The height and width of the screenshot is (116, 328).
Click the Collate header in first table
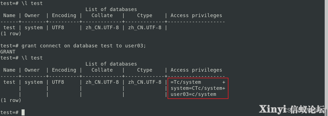pyautogui.click(x=102, y=15)
